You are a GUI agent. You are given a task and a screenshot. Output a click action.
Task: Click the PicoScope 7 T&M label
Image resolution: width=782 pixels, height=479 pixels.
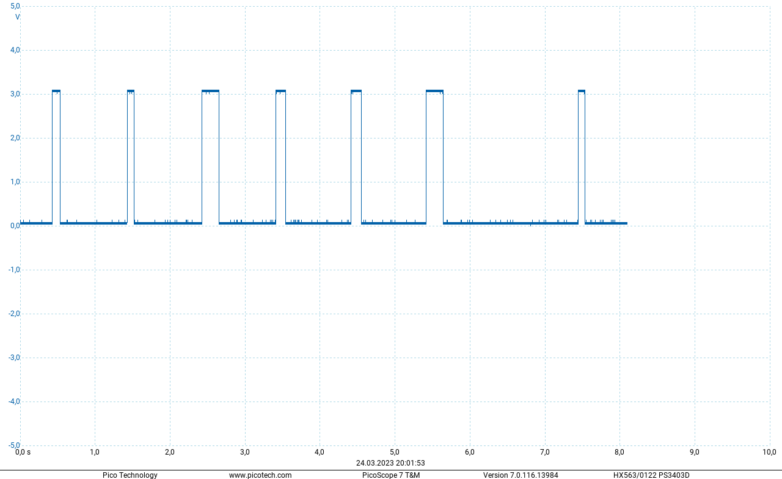pyautogui.click(x=391, y=475)
